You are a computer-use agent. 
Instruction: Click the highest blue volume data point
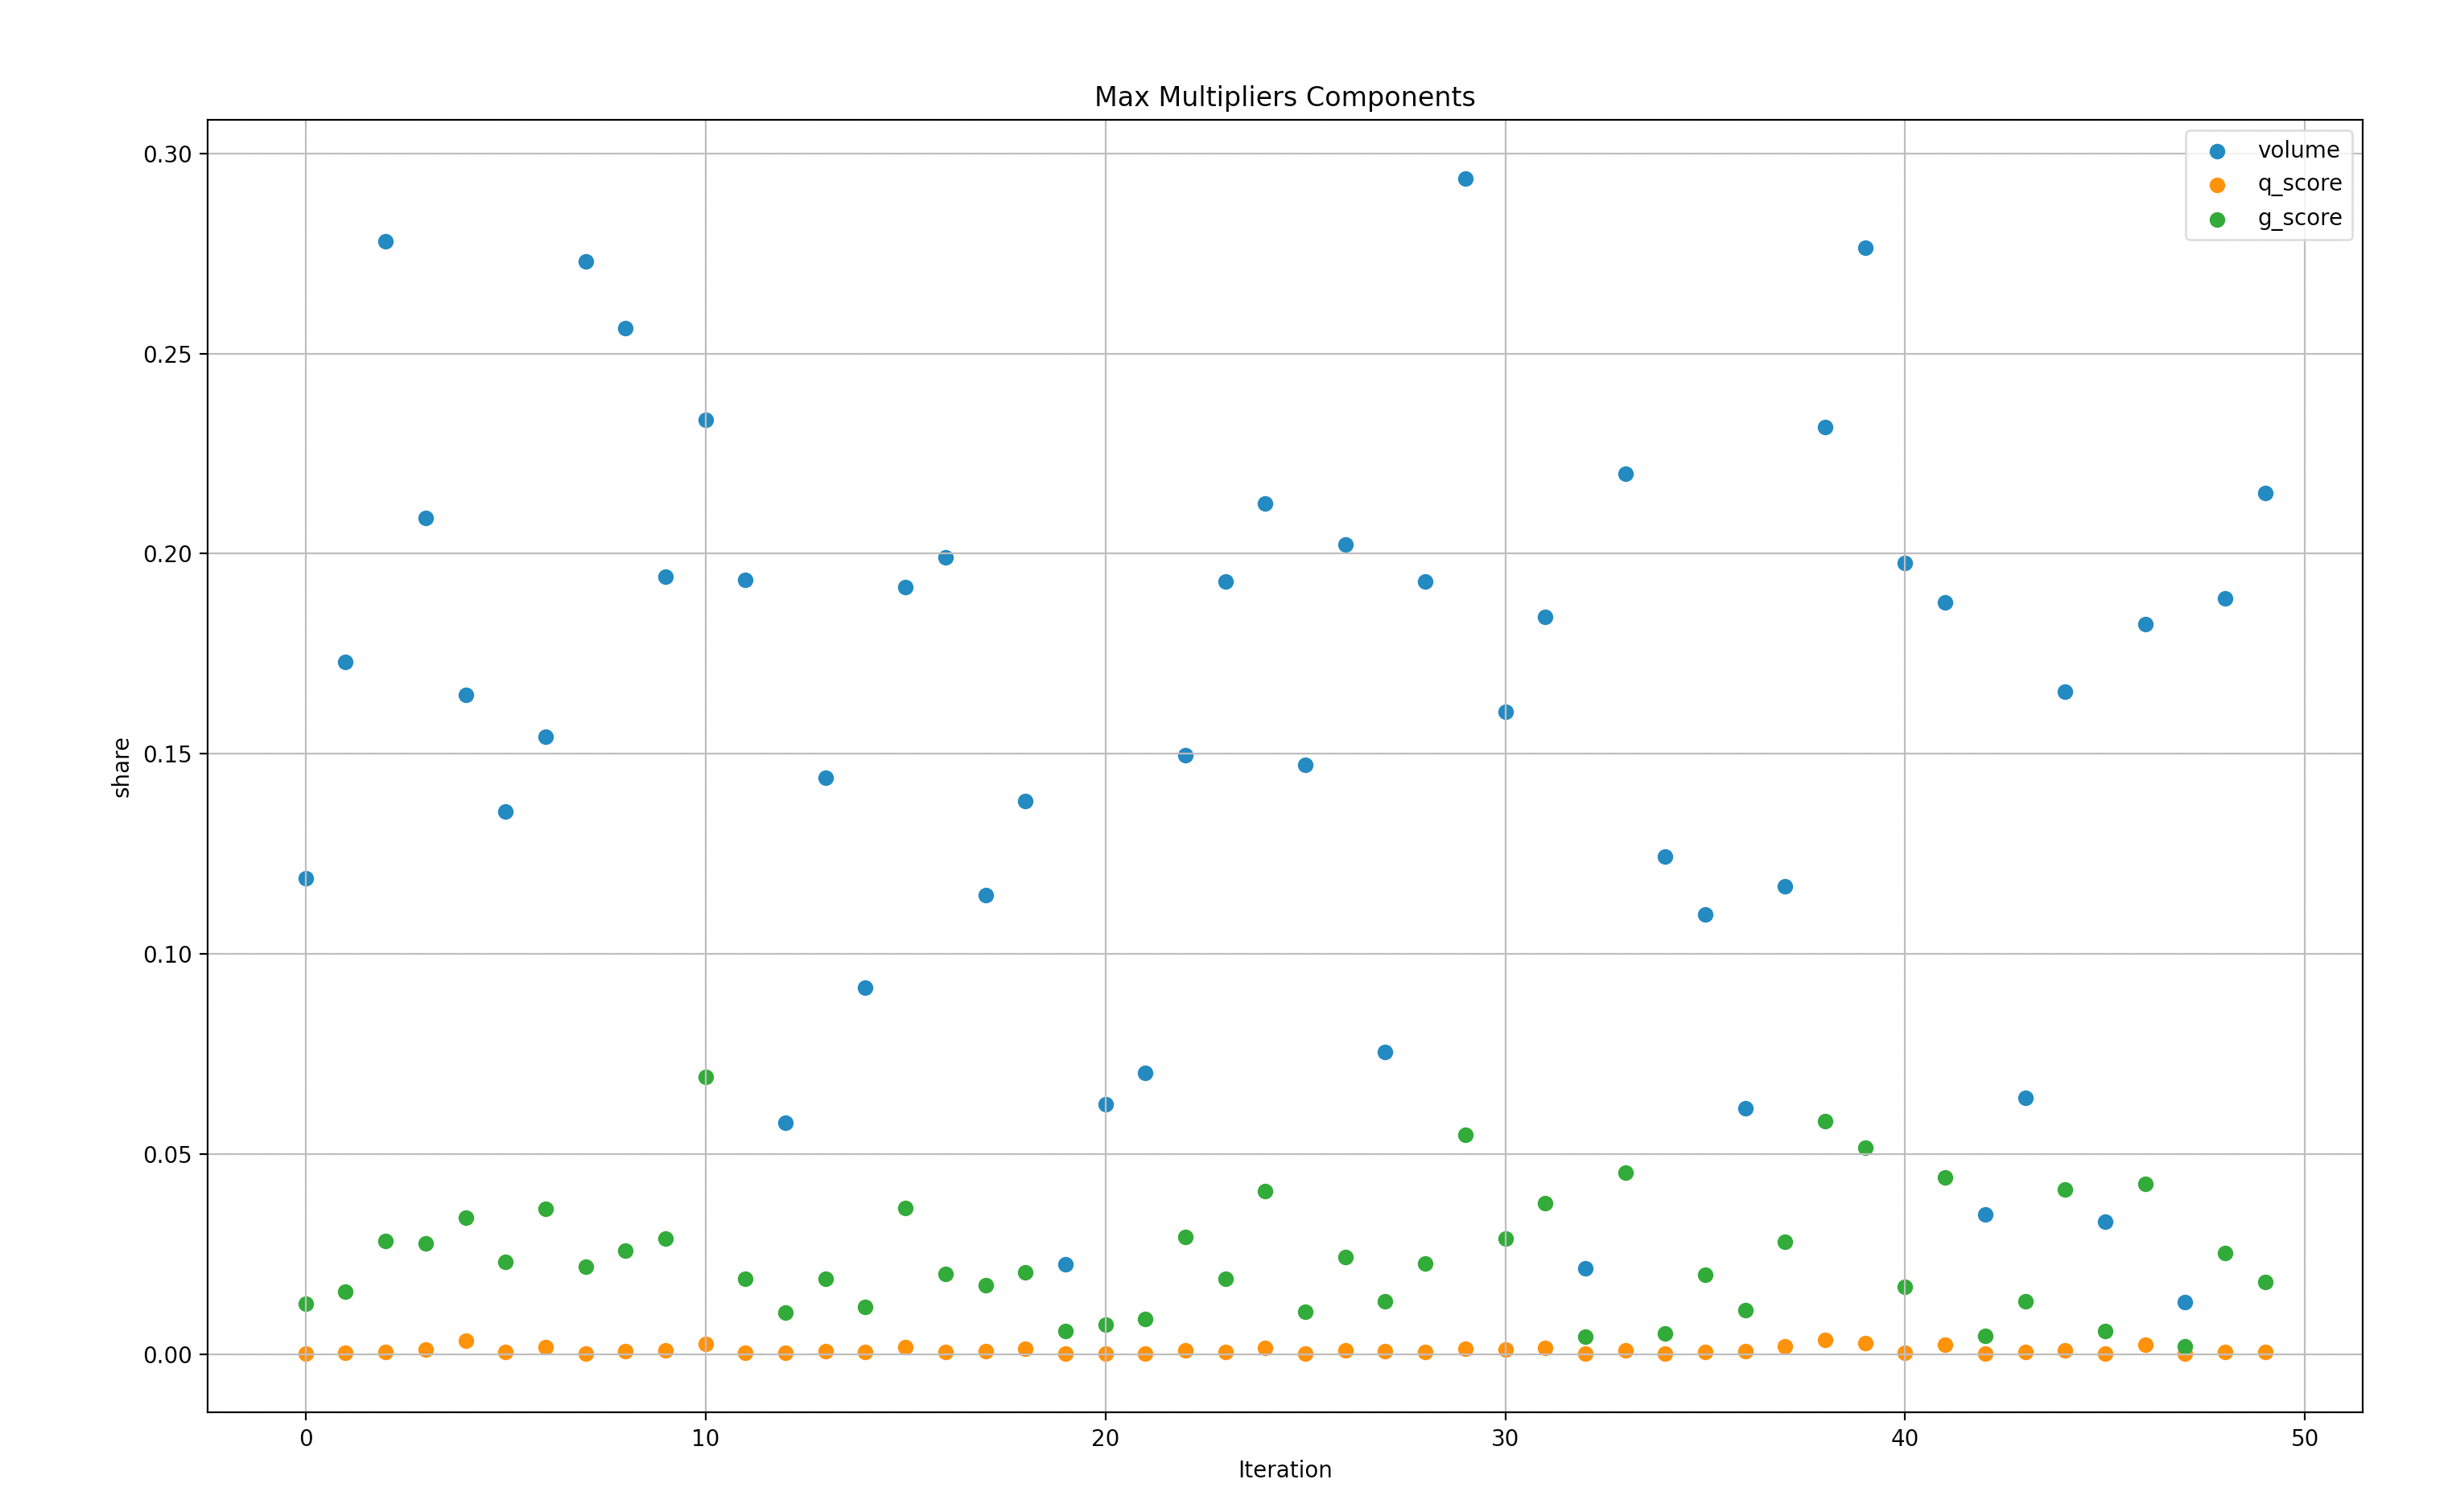tap(1465, 179)
